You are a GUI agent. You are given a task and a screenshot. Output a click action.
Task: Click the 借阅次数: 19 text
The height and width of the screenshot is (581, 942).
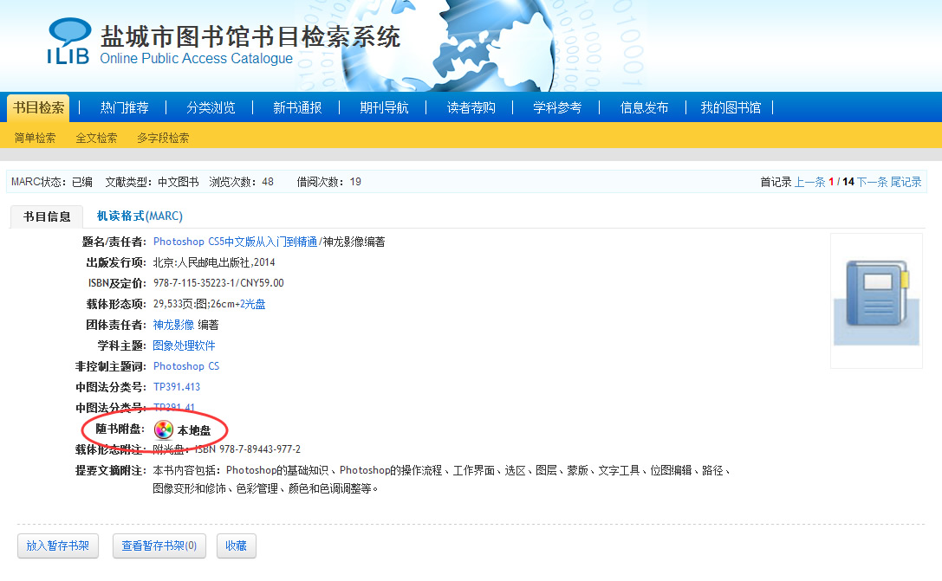coord(328,182)
